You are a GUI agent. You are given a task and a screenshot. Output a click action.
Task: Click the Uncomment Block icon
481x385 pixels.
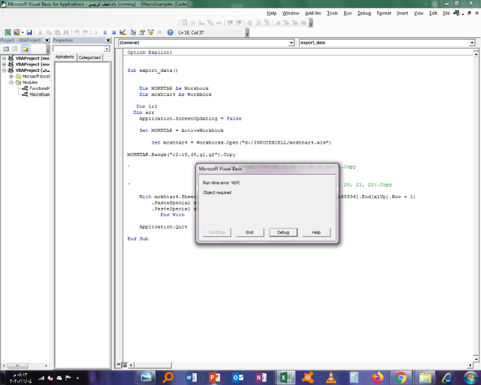coord(266,23)
